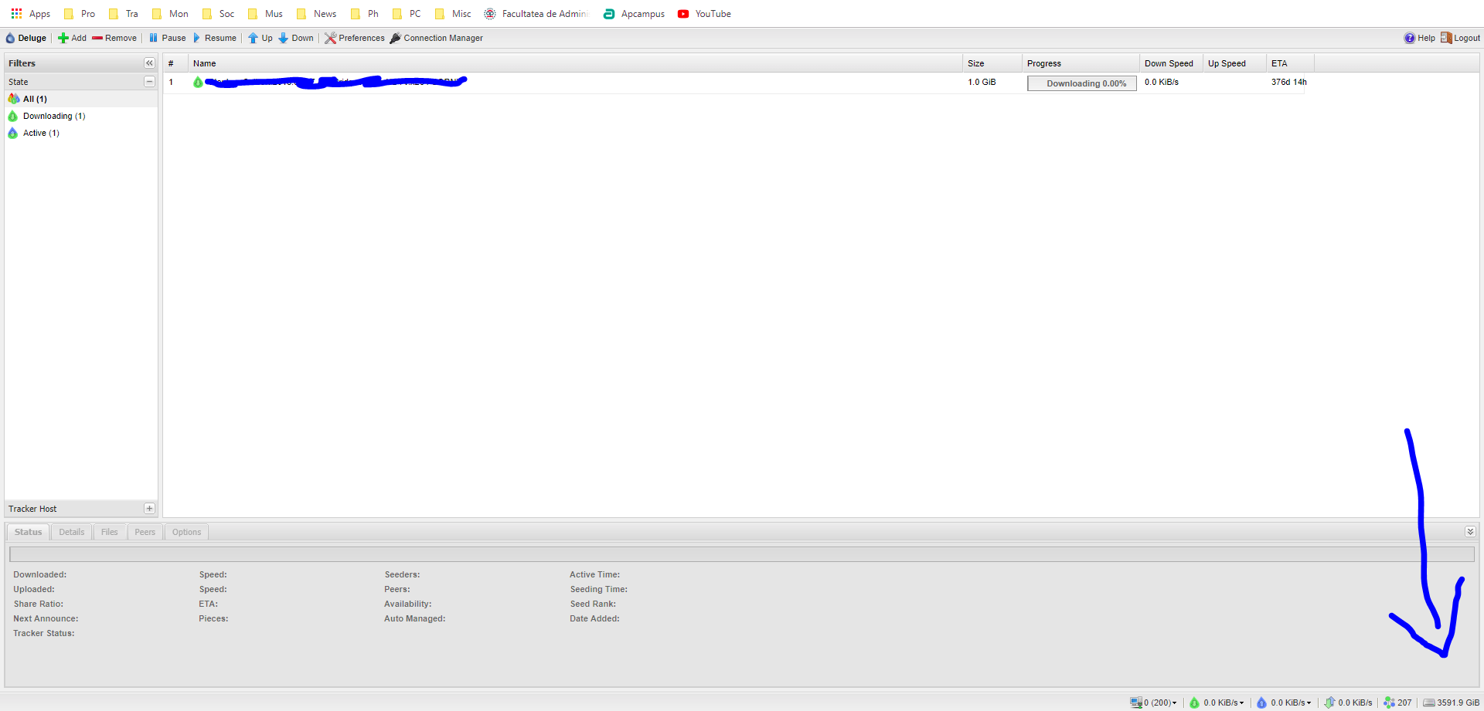Image resolution: width=1484 pixels, height=711 pixels.
Task: Open the upload speed limit dropdown in status bar
Action: pos(1284,703)
